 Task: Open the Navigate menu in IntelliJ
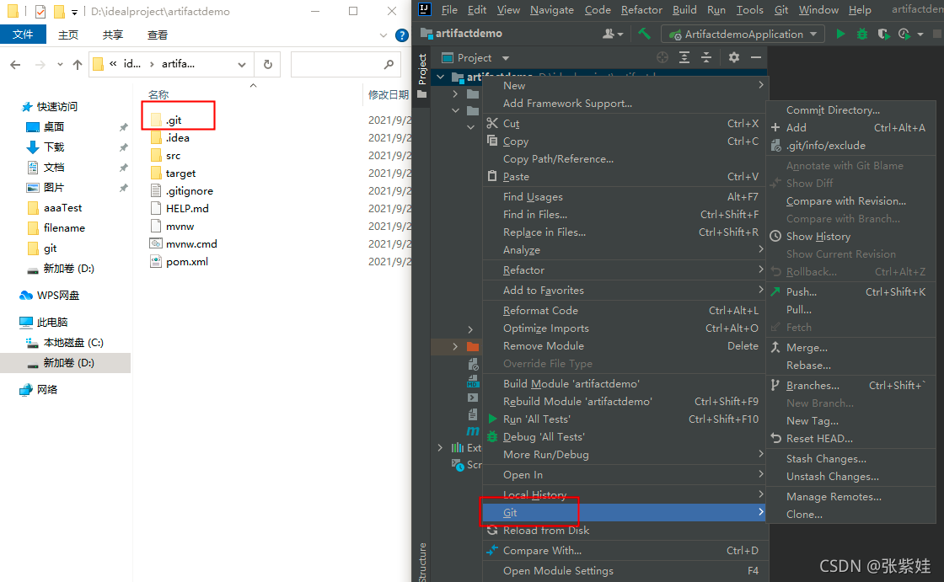(x=551, y=9)
